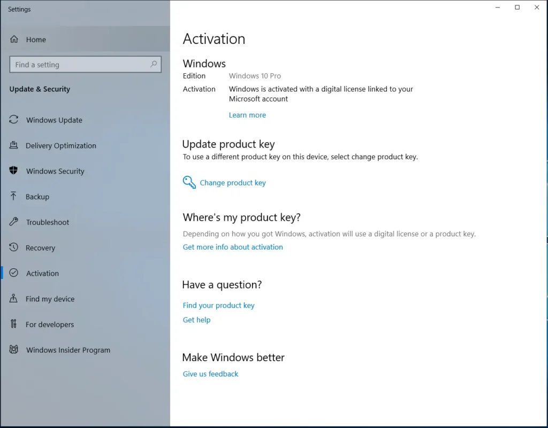Select Troubleshoot in the sidebar
Viewport: 548px width, 428px height.
(x=85, y=222)
